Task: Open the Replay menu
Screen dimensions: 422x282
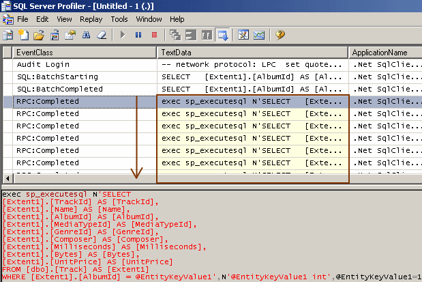Action: [91, 19]
